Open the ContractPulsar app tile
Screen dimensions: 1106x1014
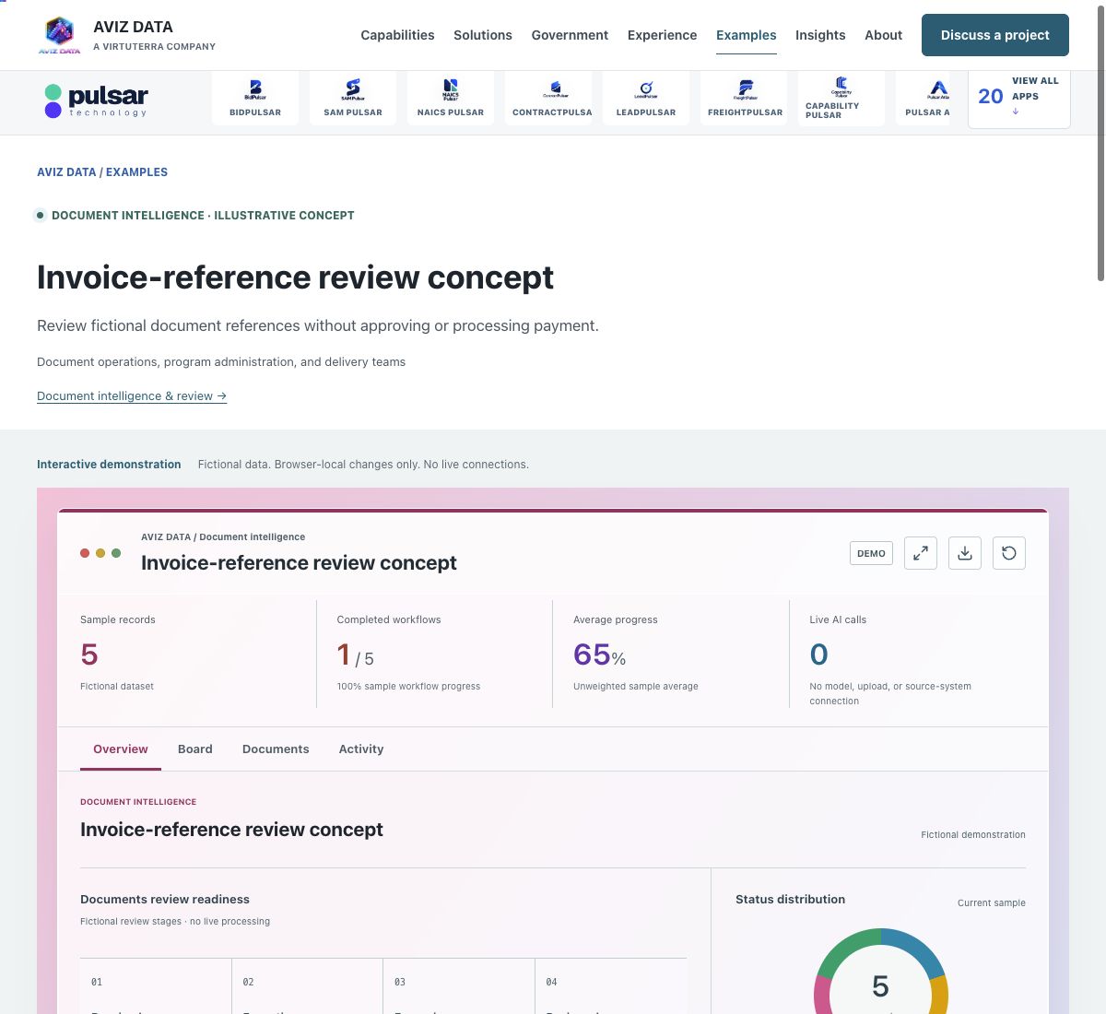[x=548, y=99]
